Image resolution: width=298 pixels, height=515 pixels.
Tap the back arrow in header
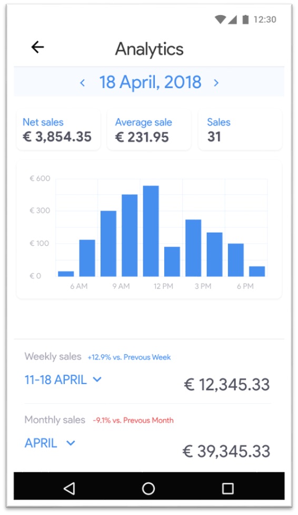click(38, 47)
